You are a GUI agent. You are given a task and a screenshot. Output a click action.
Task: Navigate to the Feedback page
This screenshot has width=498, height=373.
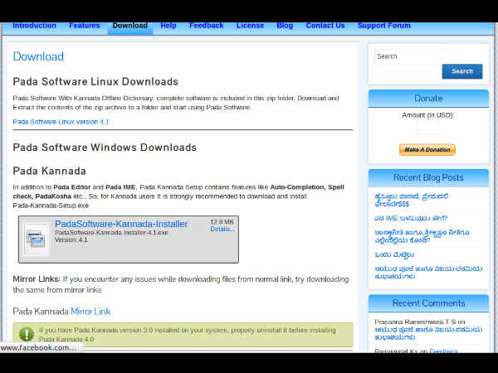coord(206,26)
